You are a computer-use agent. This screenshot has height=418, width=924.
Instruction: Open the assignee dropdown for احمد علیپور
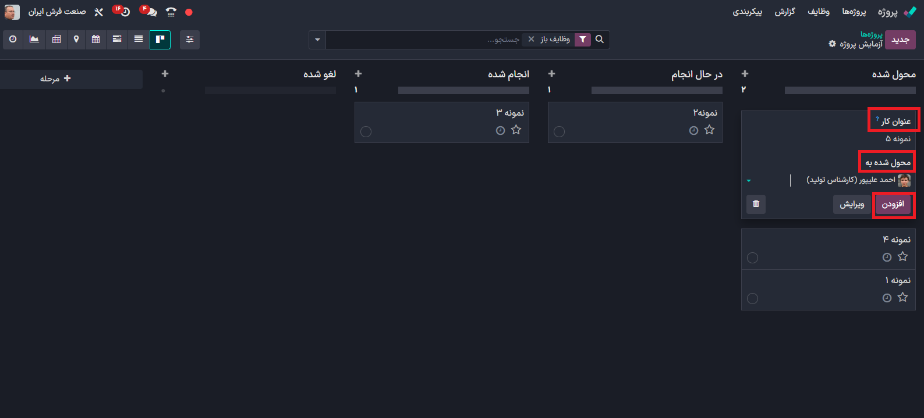pos(749,181)
